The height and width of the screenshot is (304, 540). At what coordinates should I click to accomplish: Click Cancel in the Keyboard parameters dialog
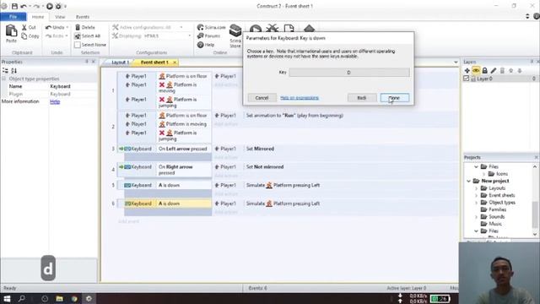262,98
